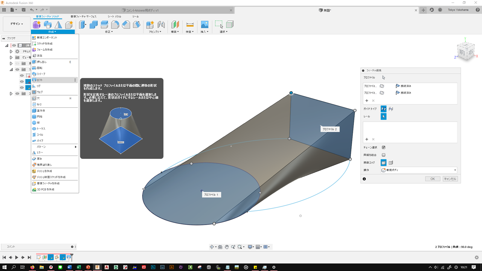Click the Zoom magnifier in navigation bar
Viewport: 482px width, 271px height.
click(233, 247)
